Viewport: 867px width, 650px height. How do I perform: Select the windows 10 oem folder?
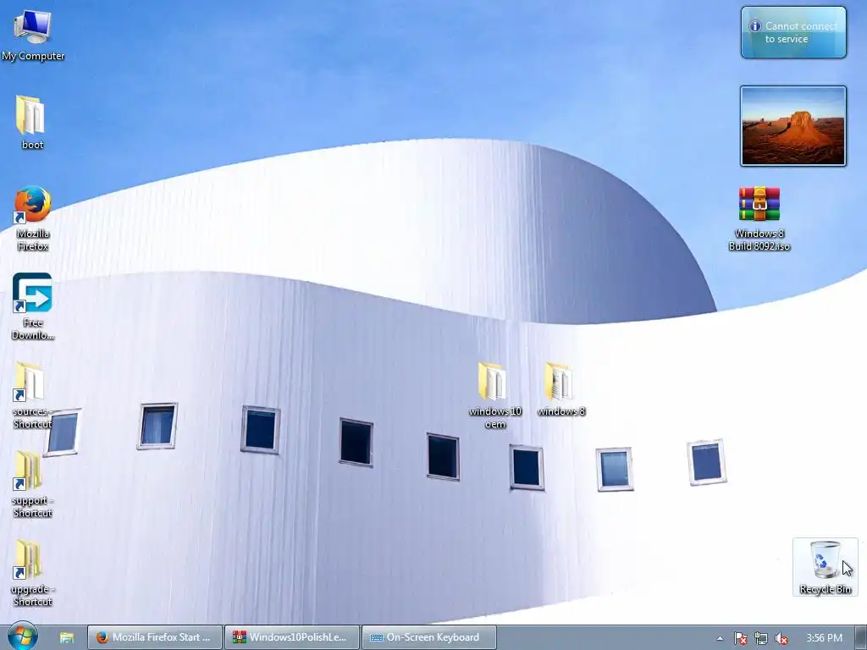point(494,396)
